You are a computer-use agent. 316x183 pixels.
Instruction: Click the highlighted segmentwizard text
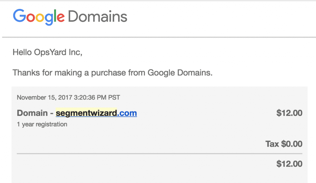(86, 113)
